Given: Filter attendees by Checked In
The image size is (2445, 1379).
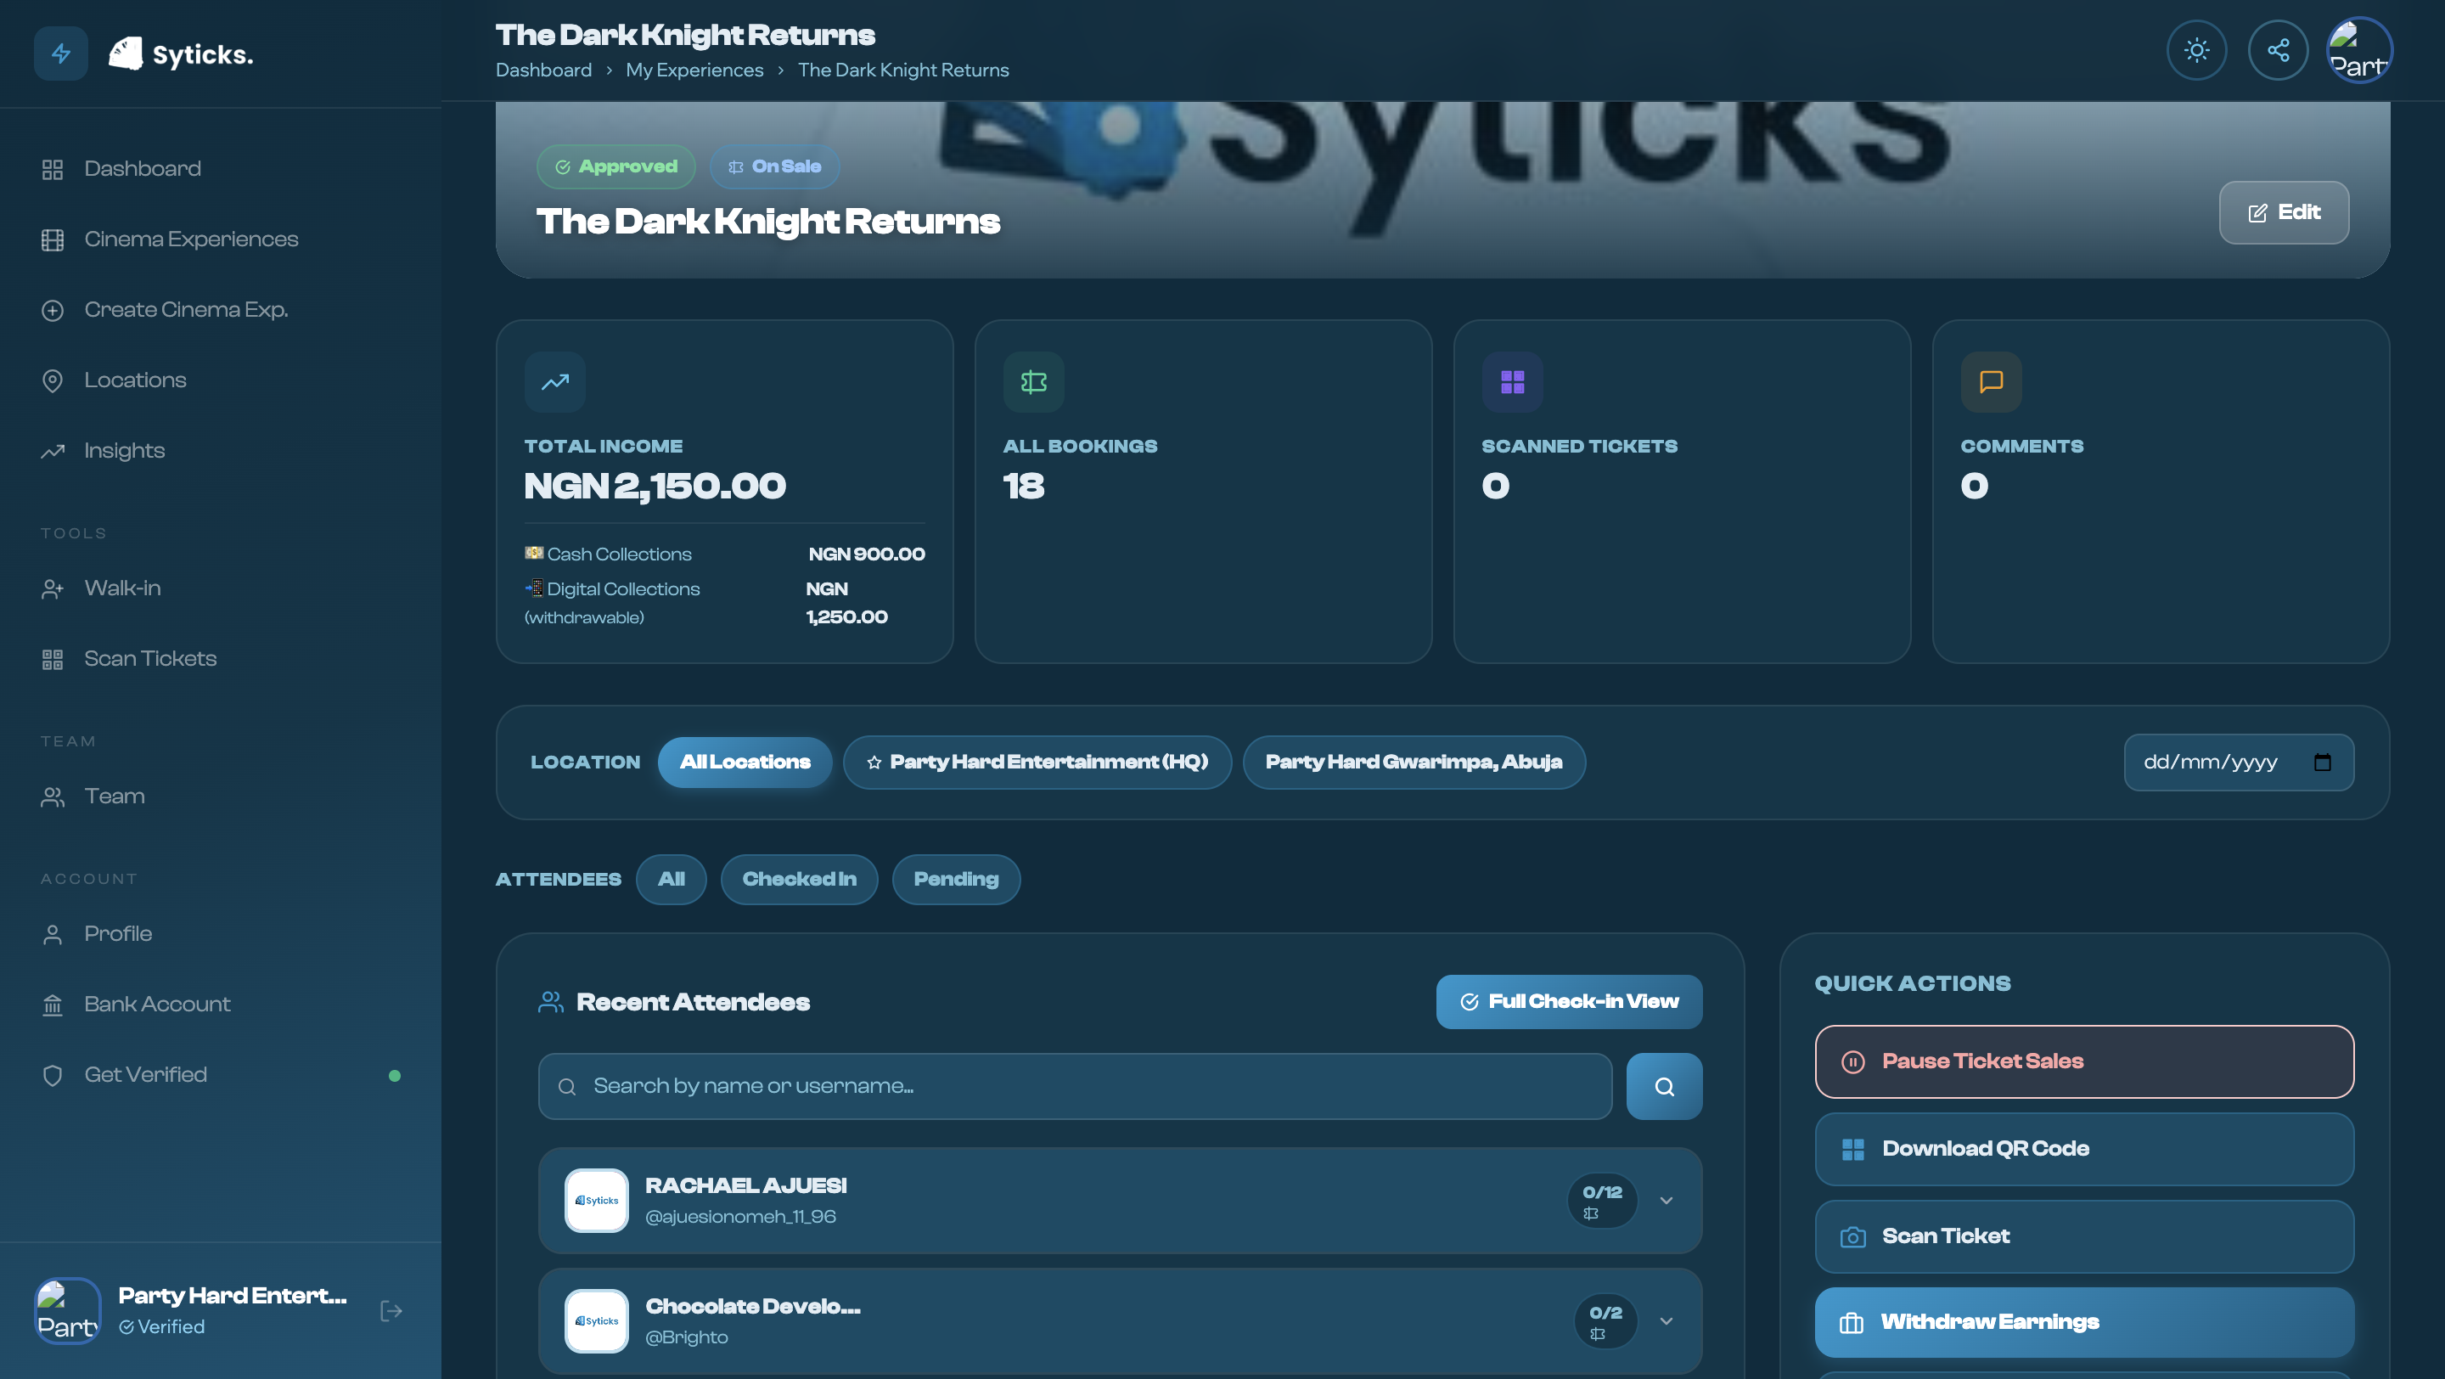Looking at the screenshot, I should click(799, 880).
